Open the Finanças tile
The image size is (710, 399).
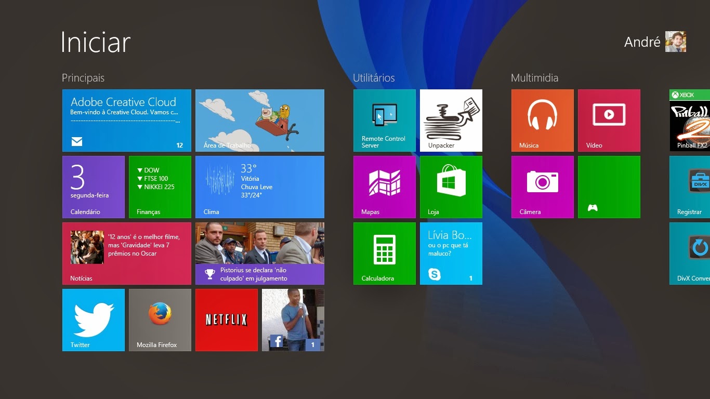tap(160, 187)
